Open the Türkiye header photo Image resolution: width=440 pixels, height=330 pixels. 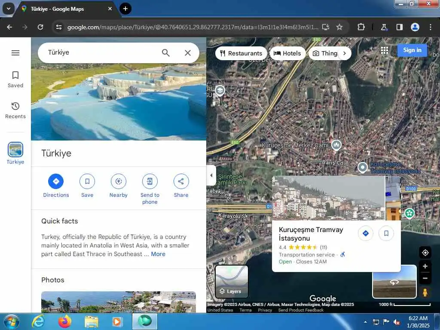[119, 101]
